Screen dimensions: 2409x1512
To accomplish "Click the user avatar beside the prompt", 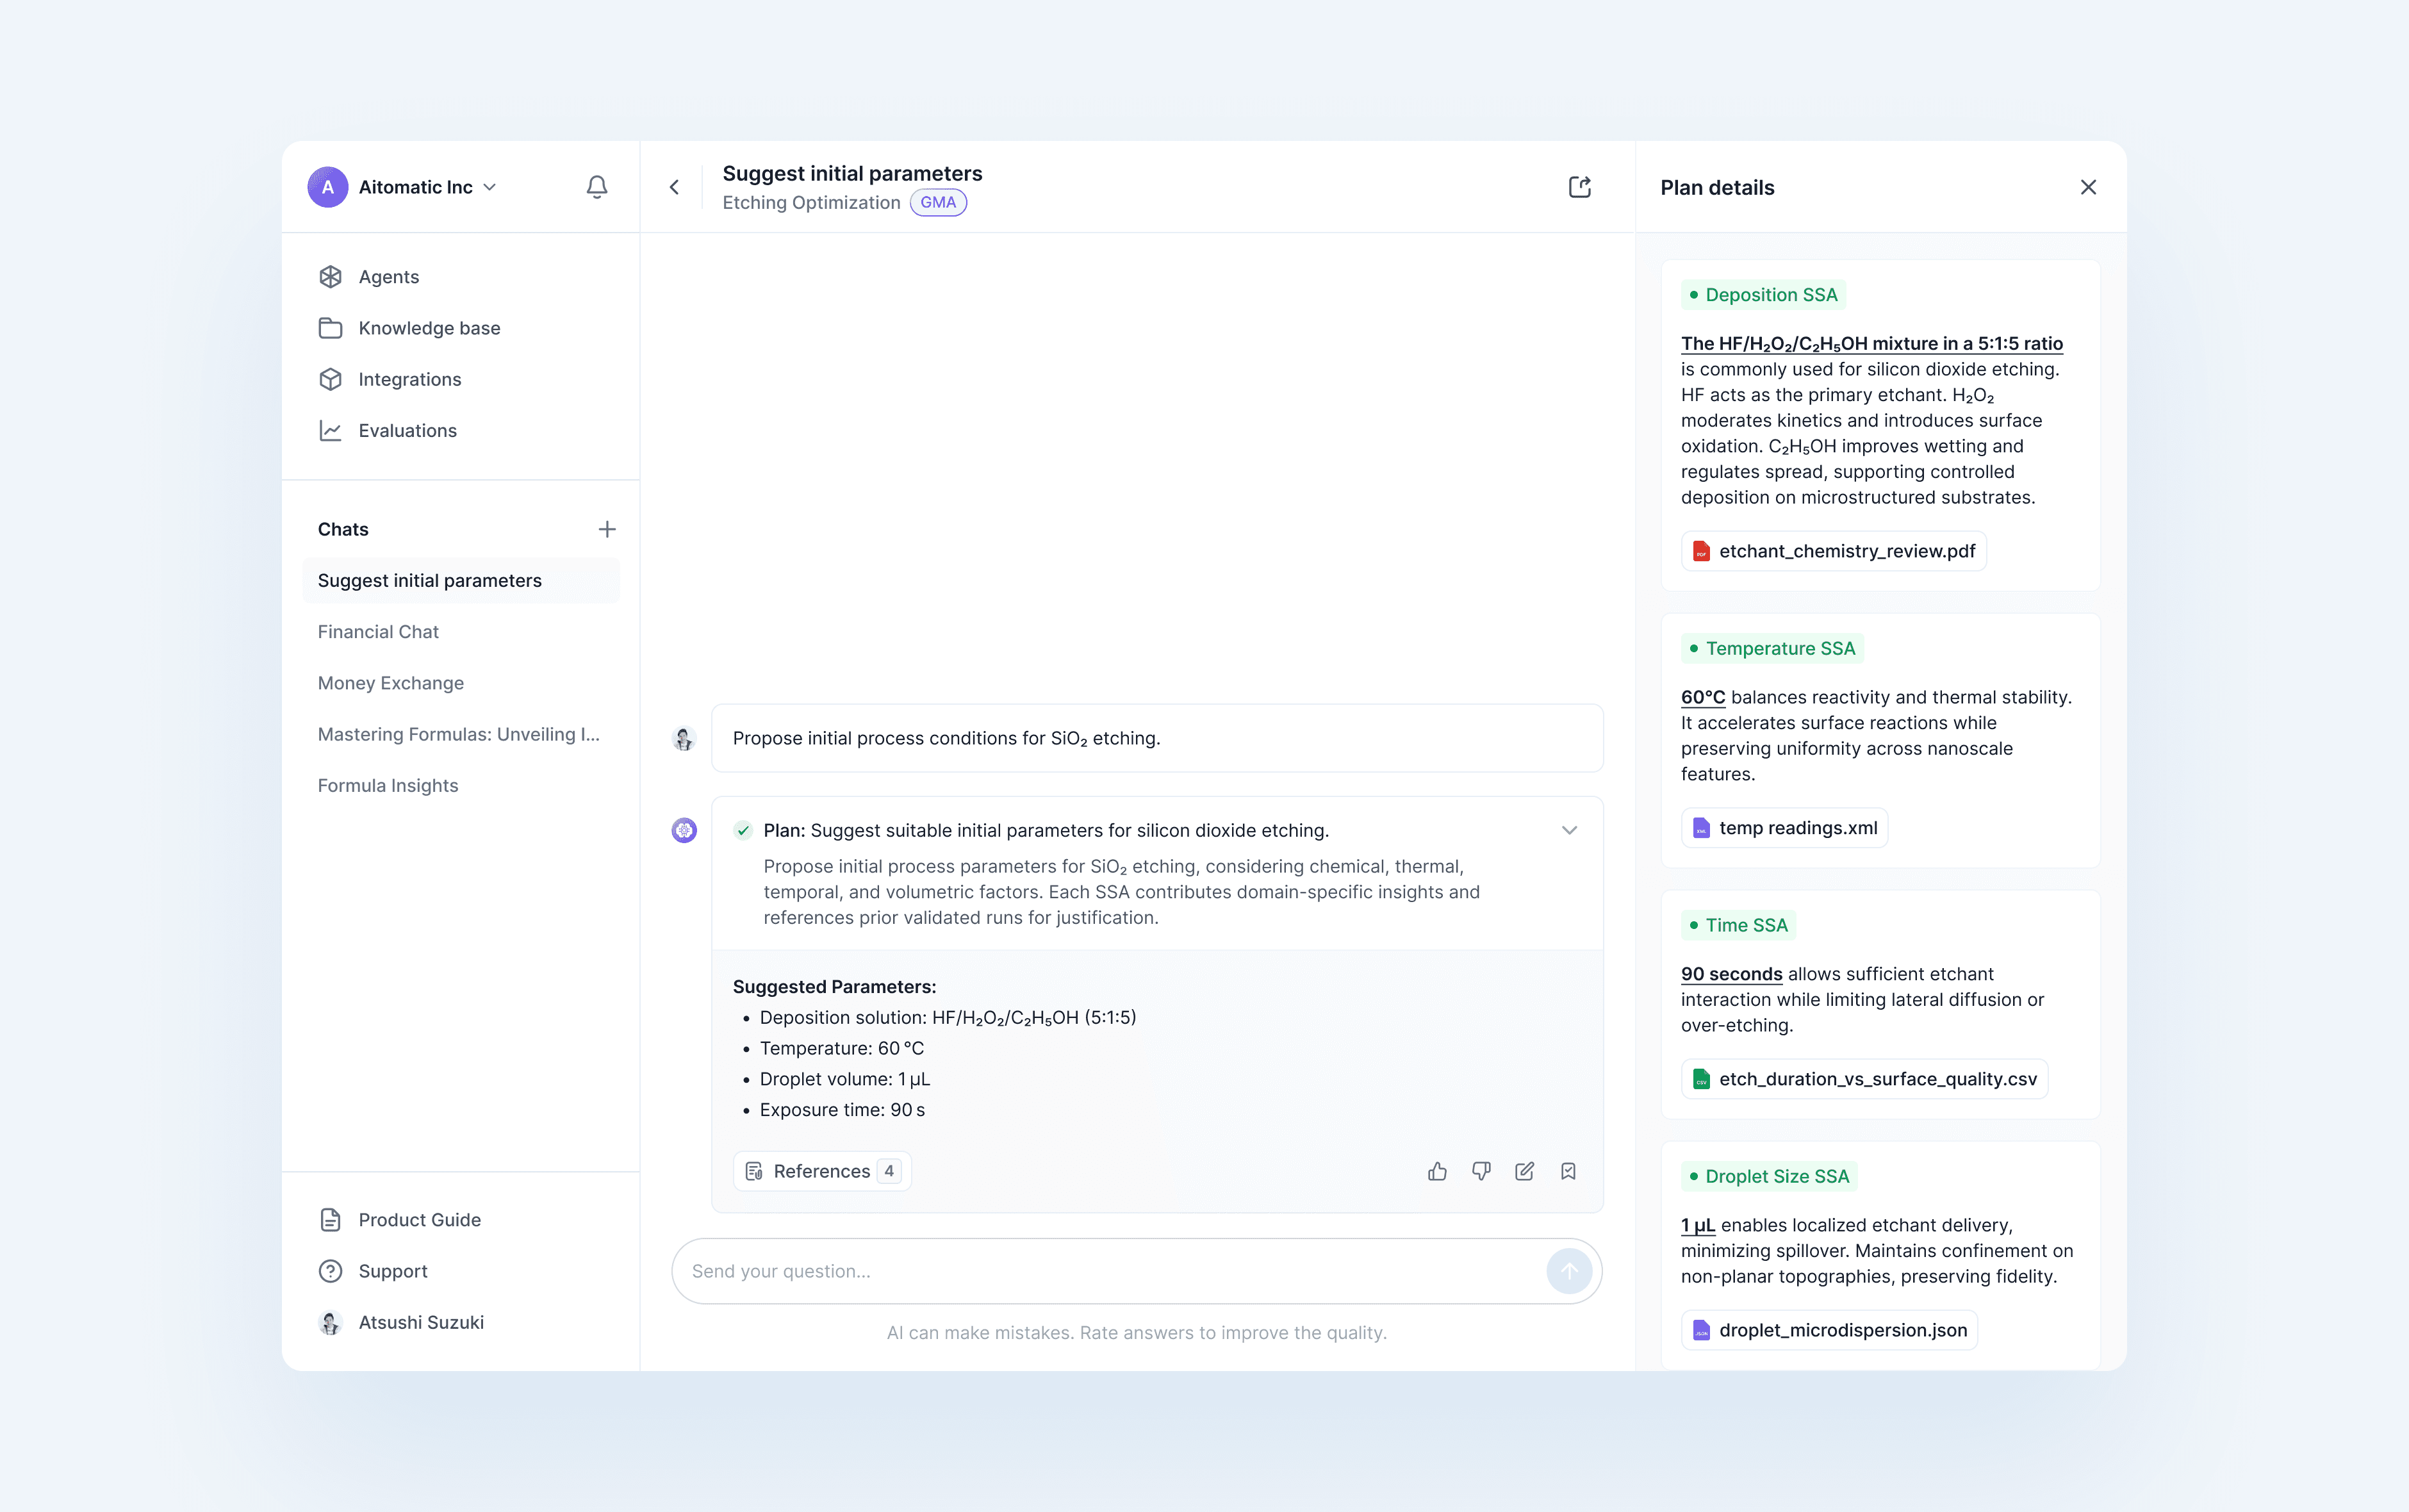I will click(684, 739).
